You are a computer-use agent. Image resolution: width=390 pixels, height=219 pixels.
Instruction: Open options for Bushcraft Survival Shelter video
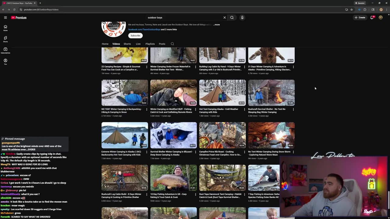click(x=293, y=109)
